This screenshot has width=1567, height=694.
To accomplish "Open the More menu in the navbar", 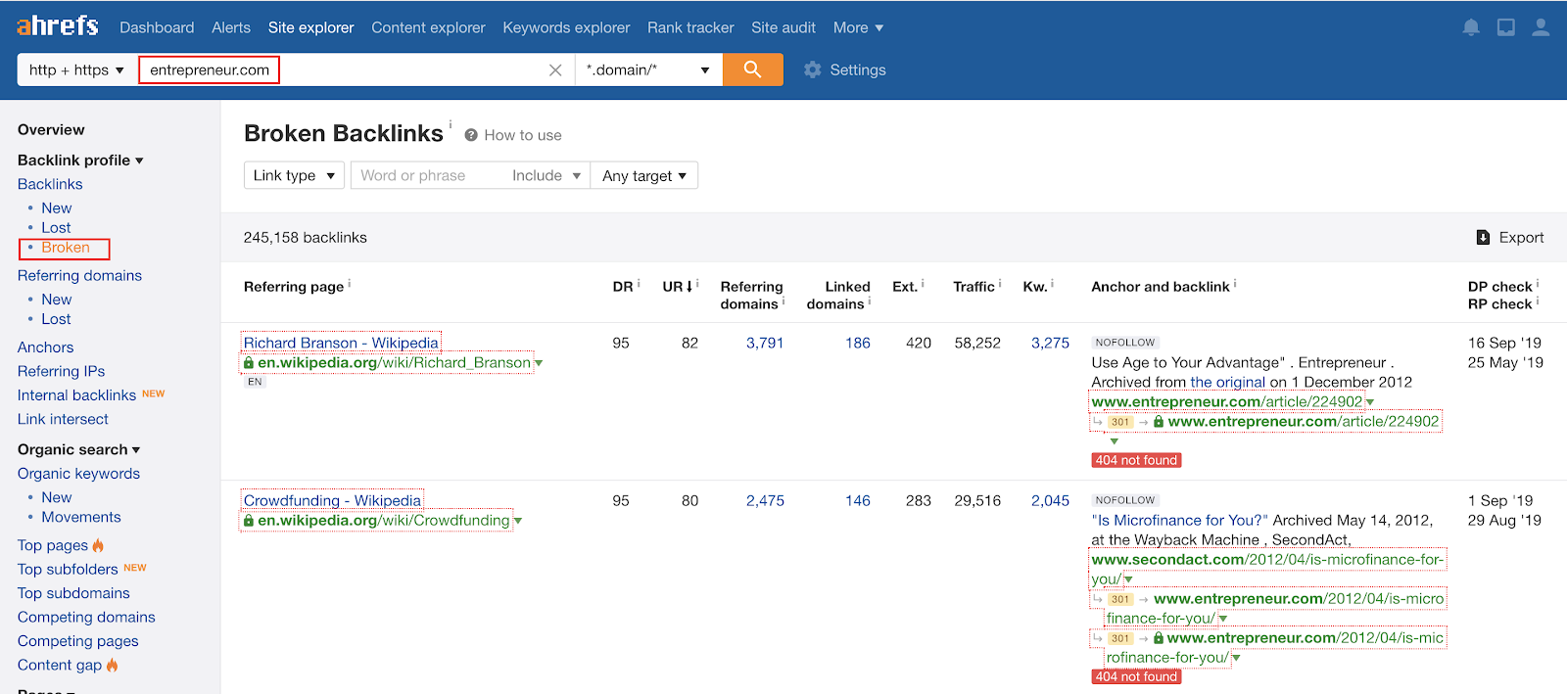I will click(858, 27).
